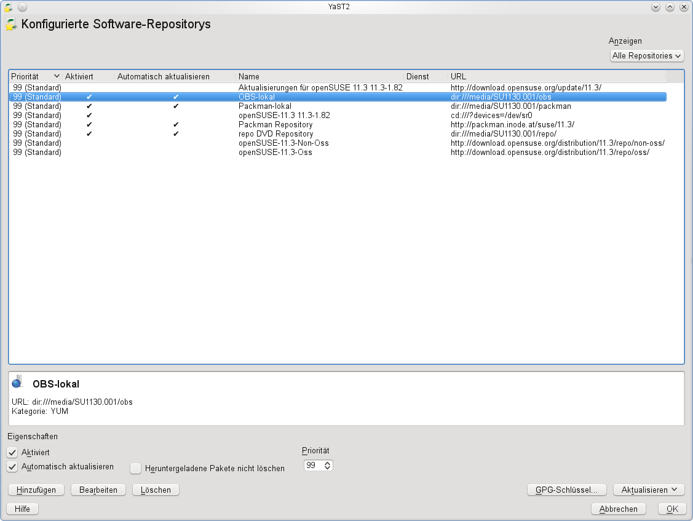Image resolution: width=693 pixels, height=521 pixels.
Task: Sort repositories by the Name column header
Action: [320, 76]
